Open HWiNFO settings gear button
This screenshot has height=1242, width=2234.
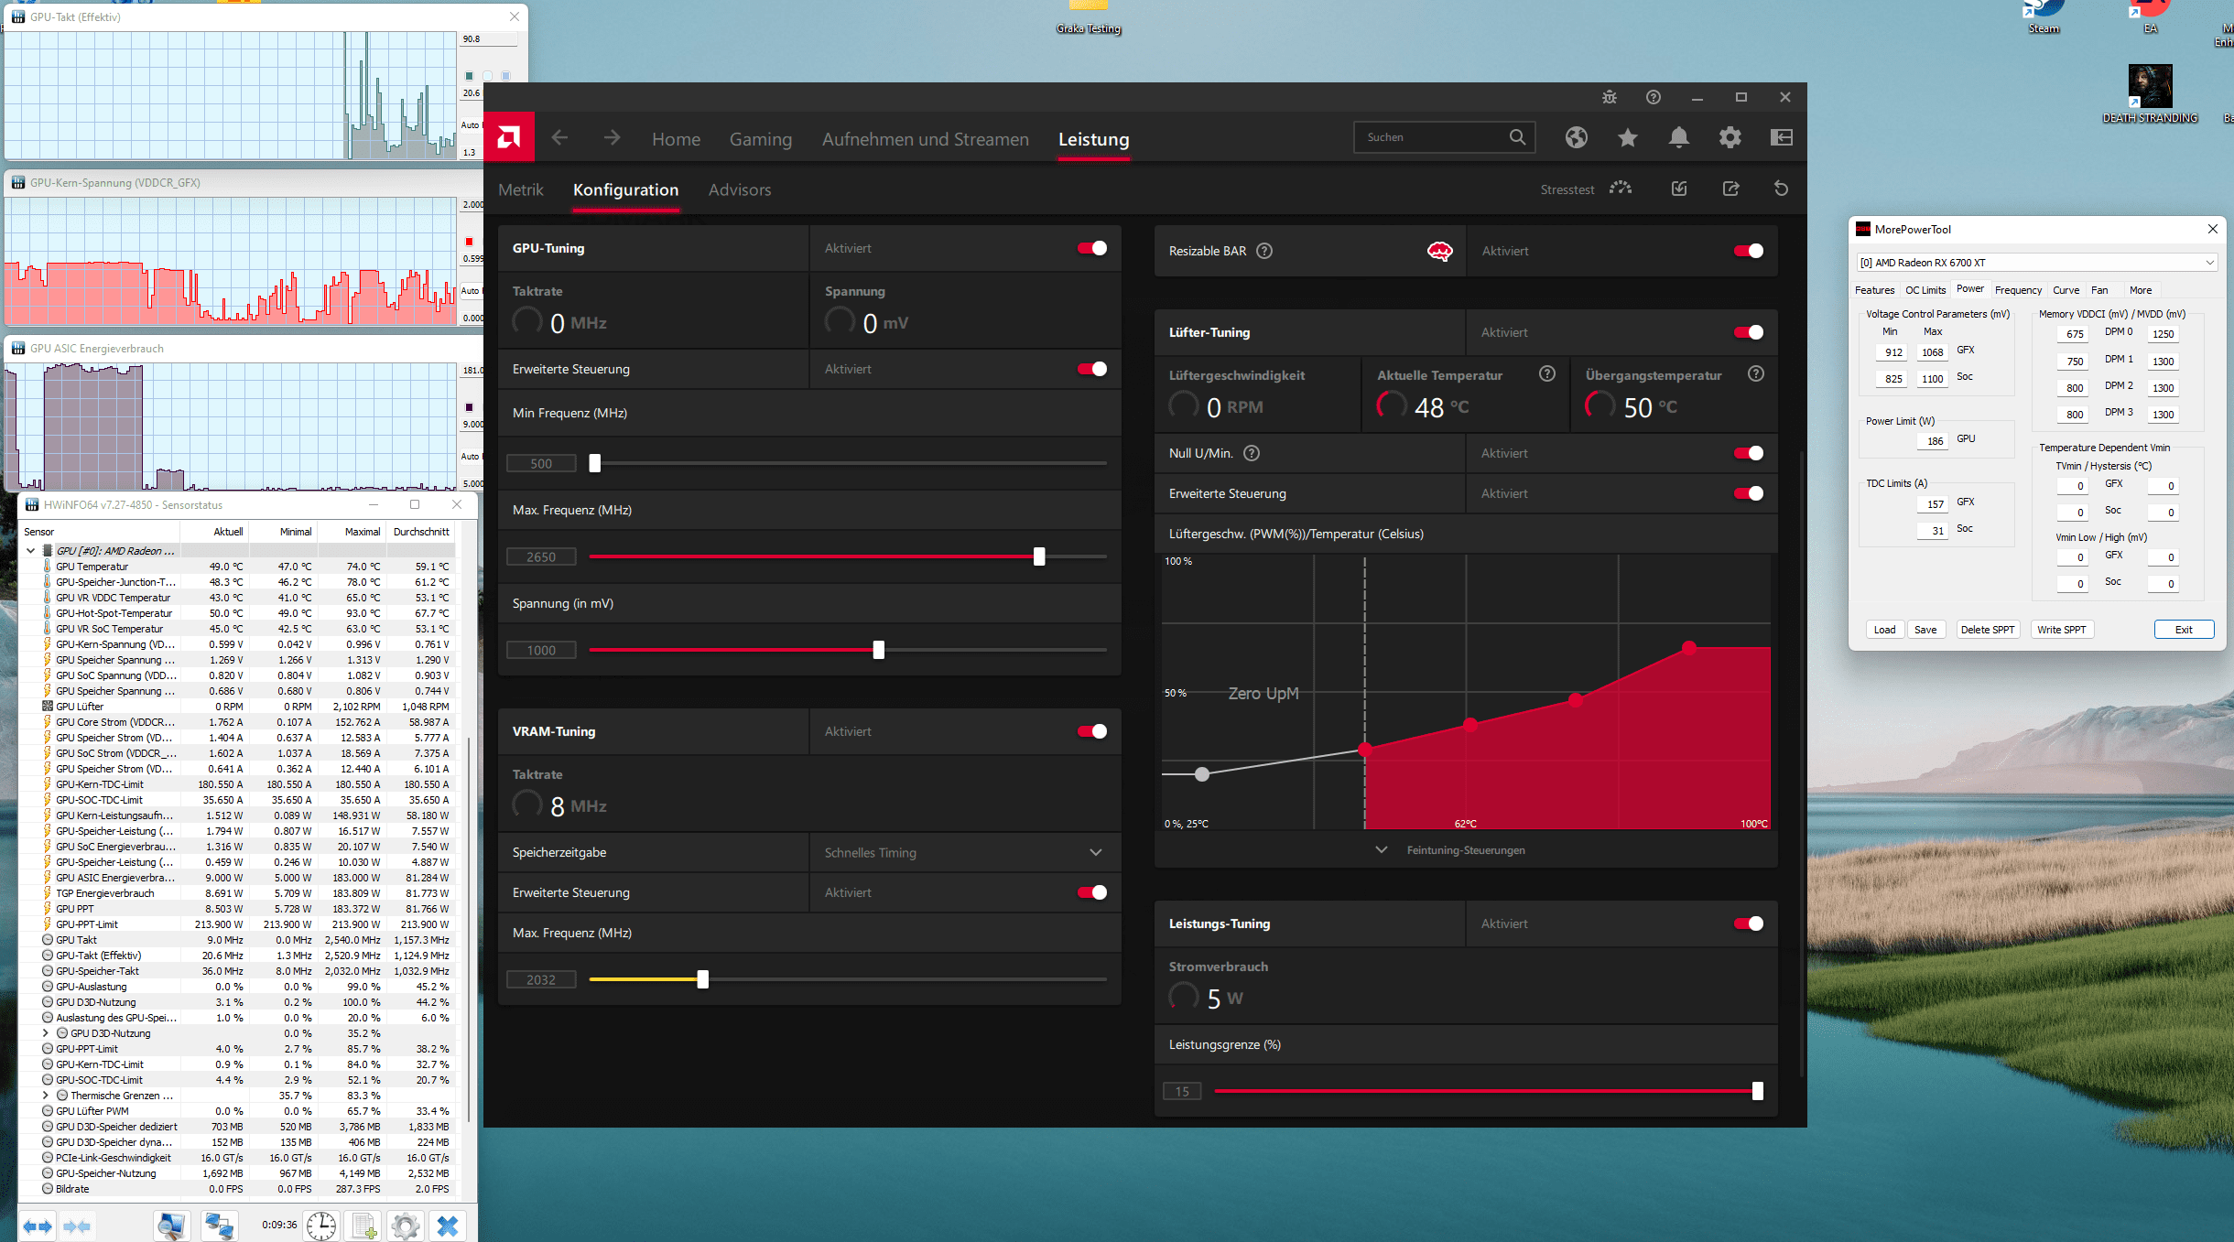(405, 1226)
